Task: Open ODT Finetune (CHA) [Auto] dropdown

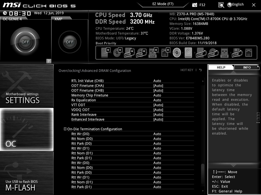Action: coord(158,86)
